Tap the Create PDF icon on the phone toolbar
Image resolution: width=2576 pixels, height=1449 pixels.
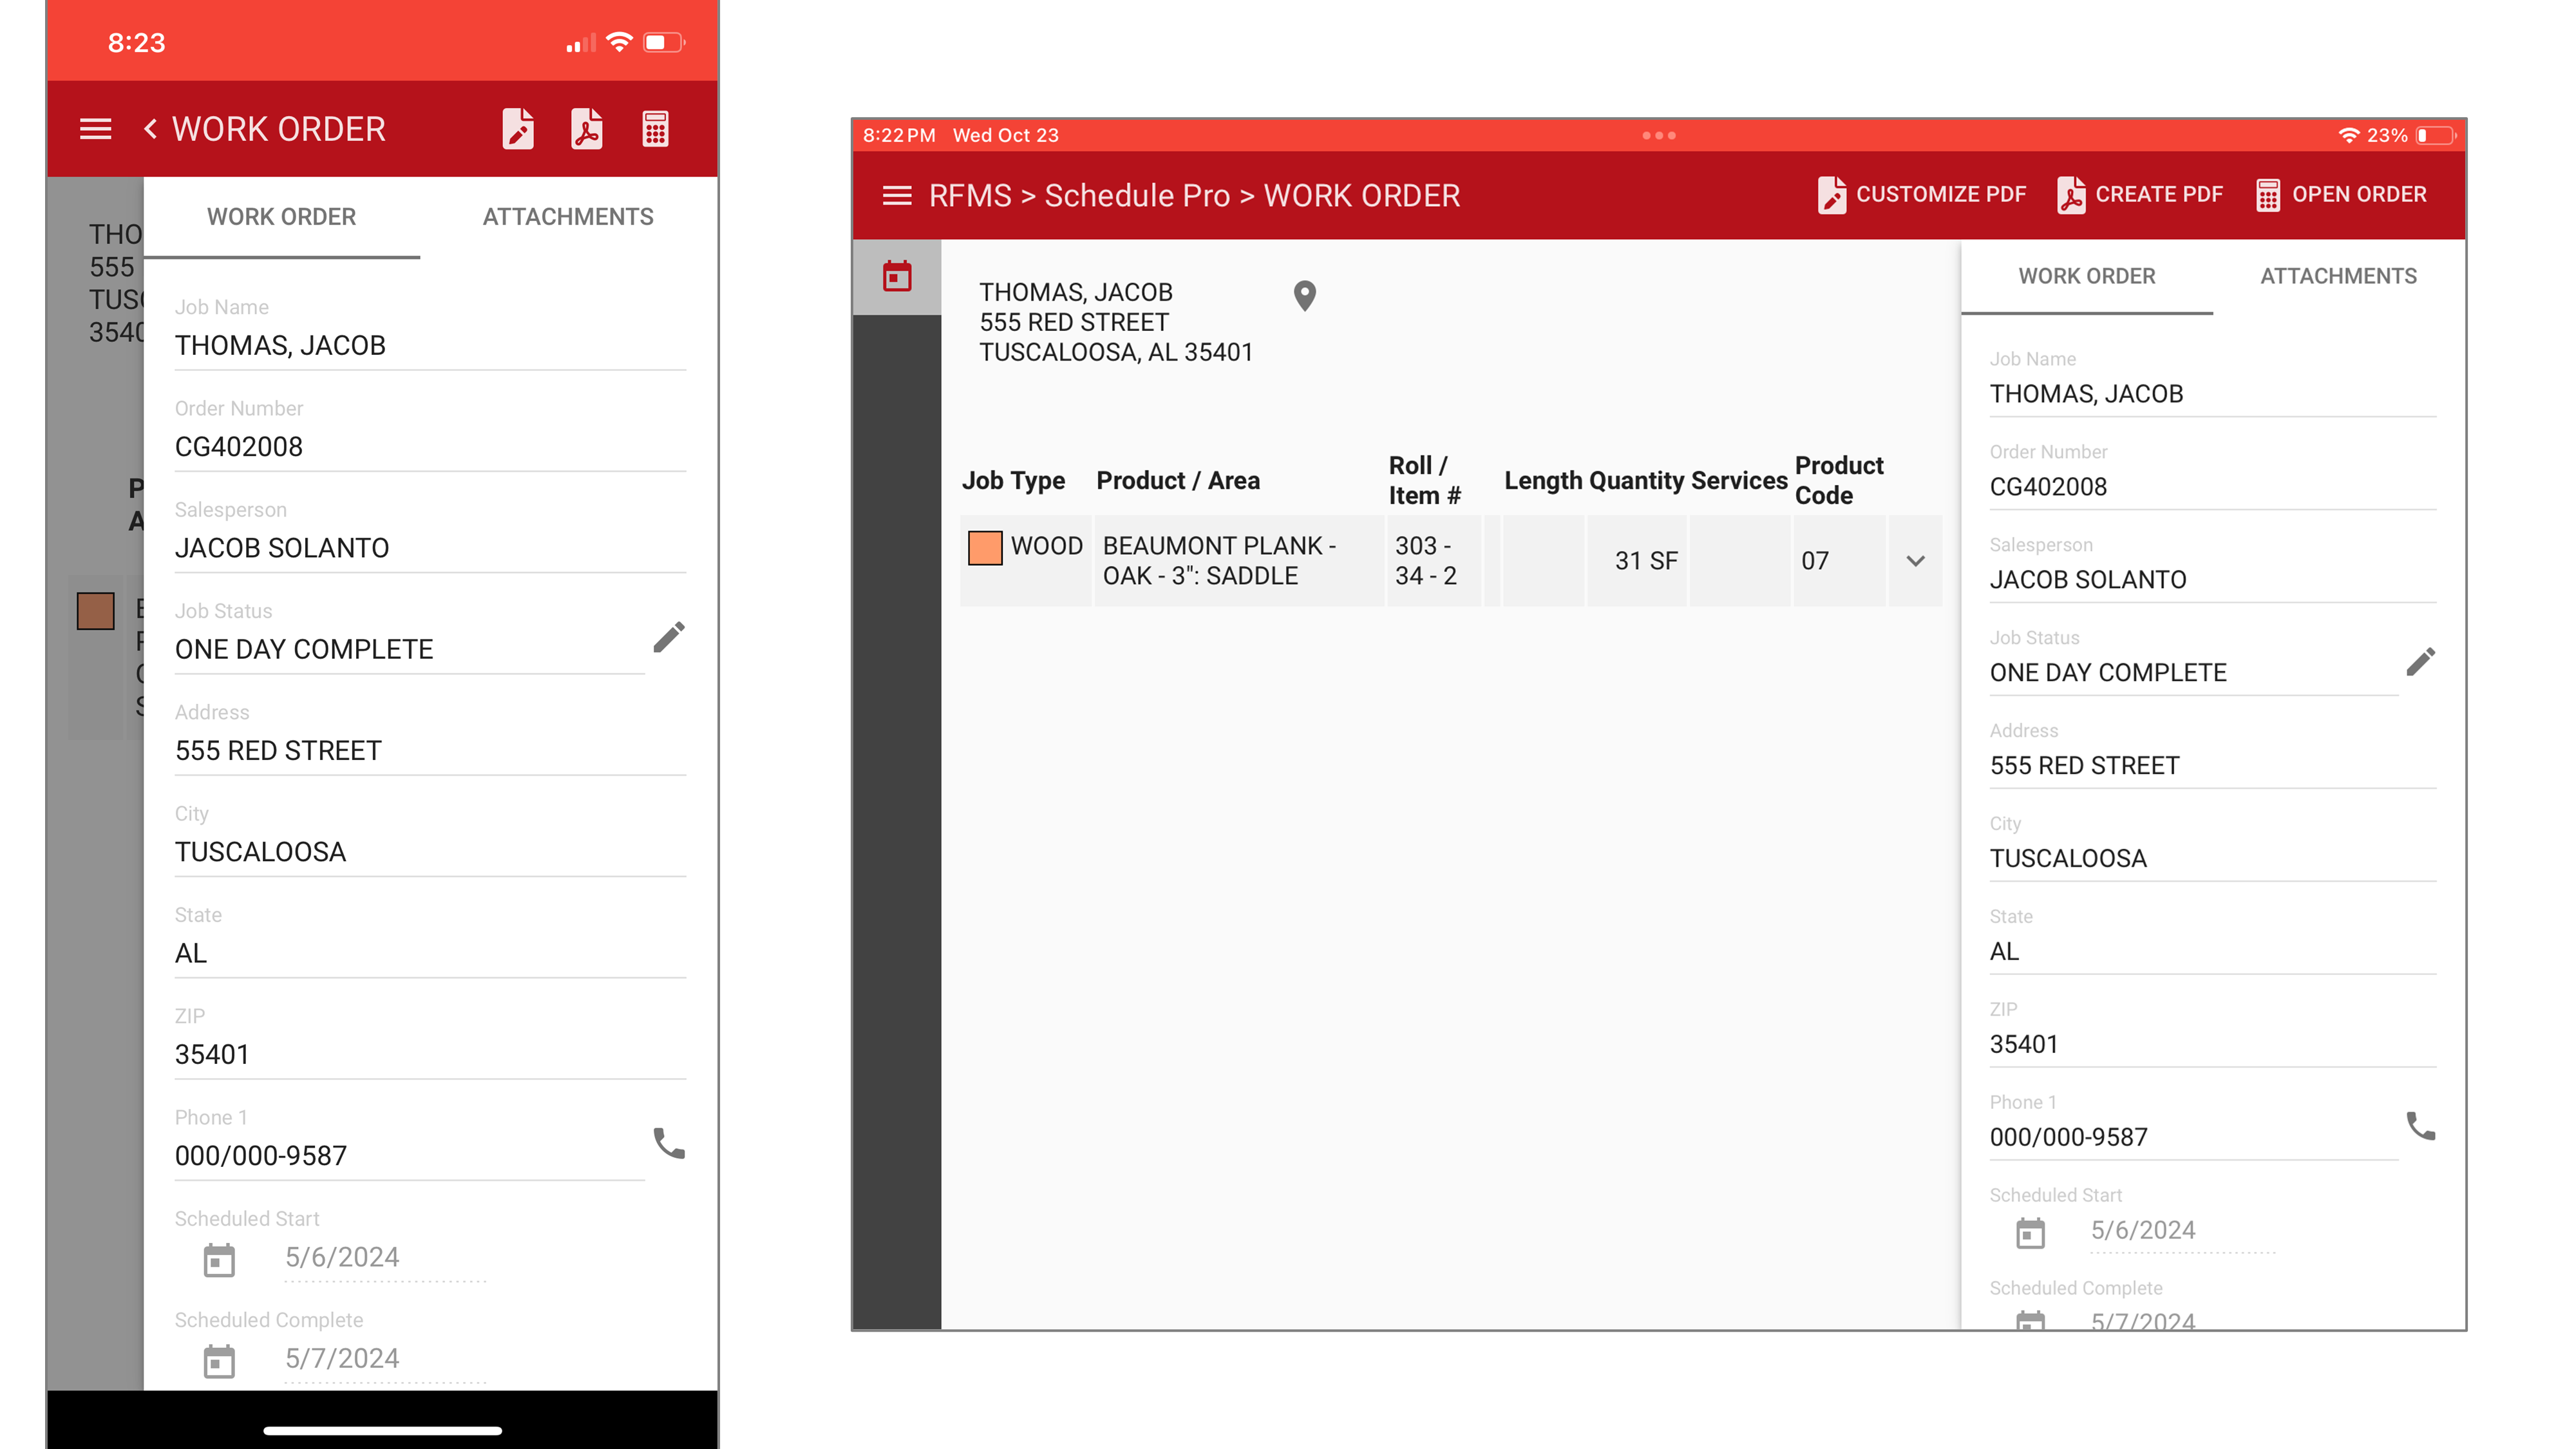(x=587, y=129)
